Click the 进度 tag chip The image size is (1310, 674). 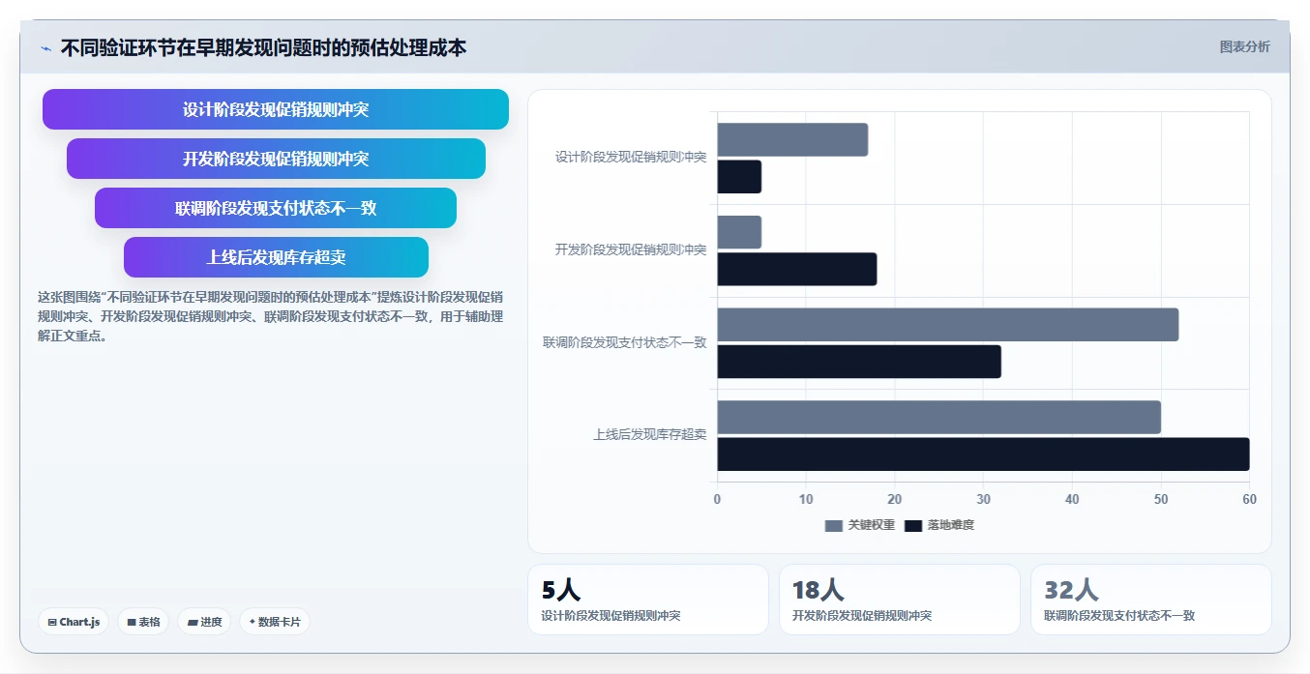204,622
